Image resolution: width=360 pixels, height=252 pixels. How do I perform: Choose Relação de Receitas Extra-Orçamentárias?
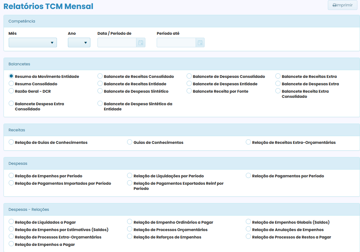[248, 142]
